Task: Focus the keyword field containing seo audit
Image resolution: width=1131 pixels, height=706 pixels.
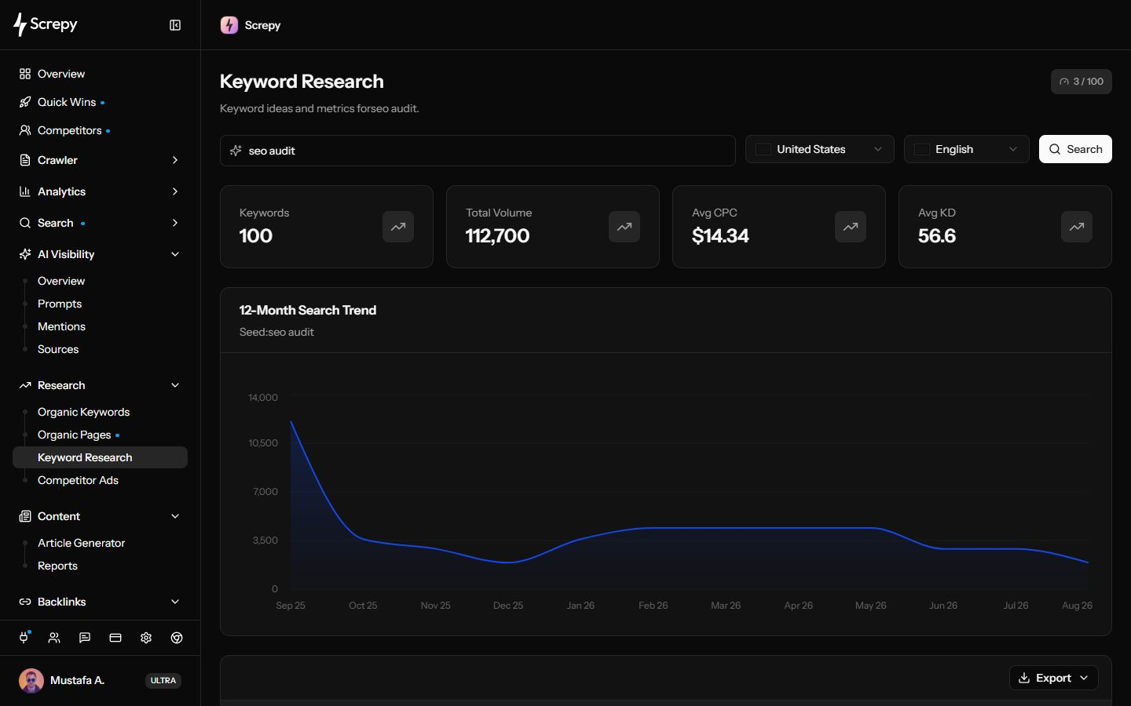Action: [x=478, y=151]
